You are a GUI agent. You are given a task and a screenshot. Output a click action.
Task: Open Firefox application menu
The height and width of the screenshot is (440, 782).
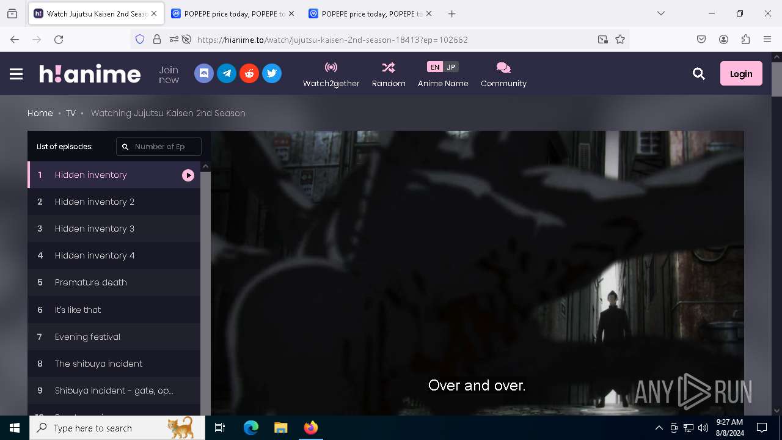[767, 39]
